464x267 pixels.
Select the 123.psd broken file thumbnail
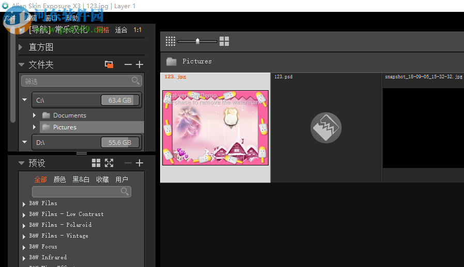[326, 128]
